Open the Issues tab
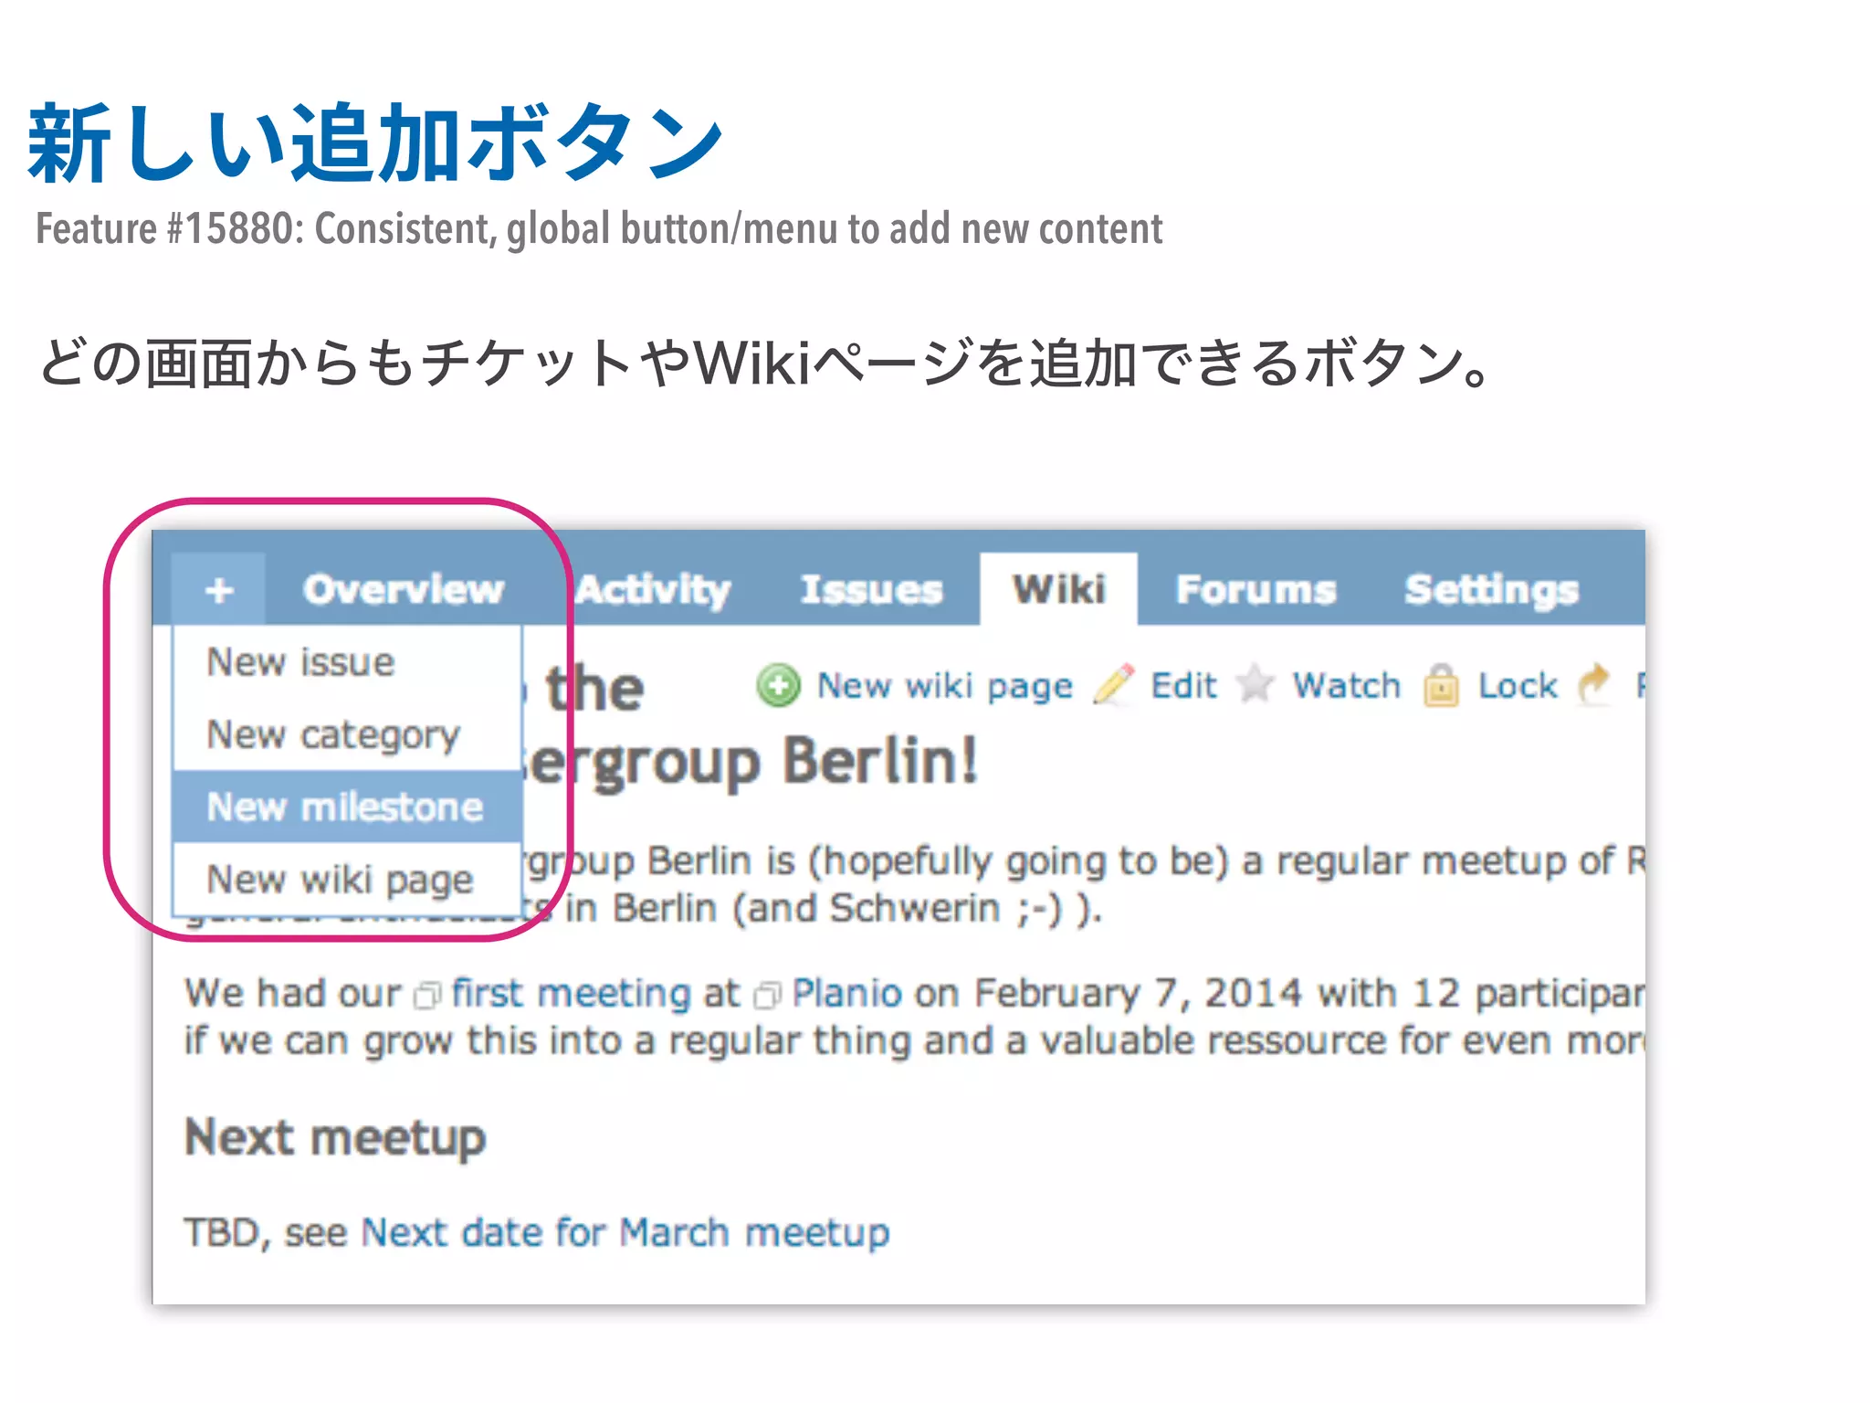This screenshot has width=1870, height=1403. tap(871, 590)
